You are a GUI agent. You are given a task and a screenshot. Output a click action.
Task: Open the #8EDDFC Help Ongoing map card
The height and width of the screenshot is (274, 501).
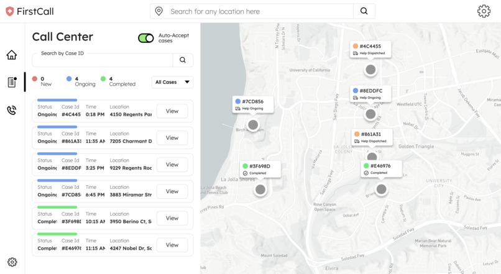point(370,94)
